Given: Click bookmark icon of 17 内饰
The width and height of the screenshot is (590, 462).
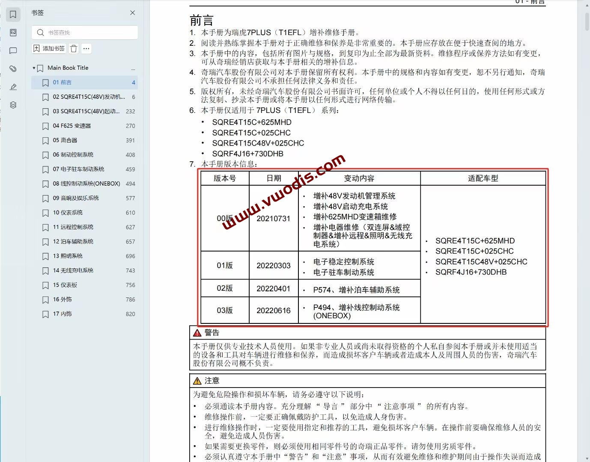Looking at the screenshot, I should click(45, 314).
